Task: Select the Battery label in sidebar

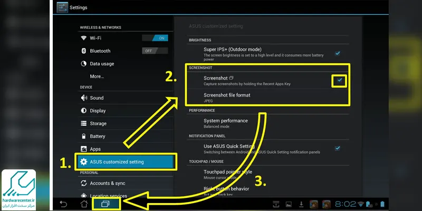Action: point(98,136)
